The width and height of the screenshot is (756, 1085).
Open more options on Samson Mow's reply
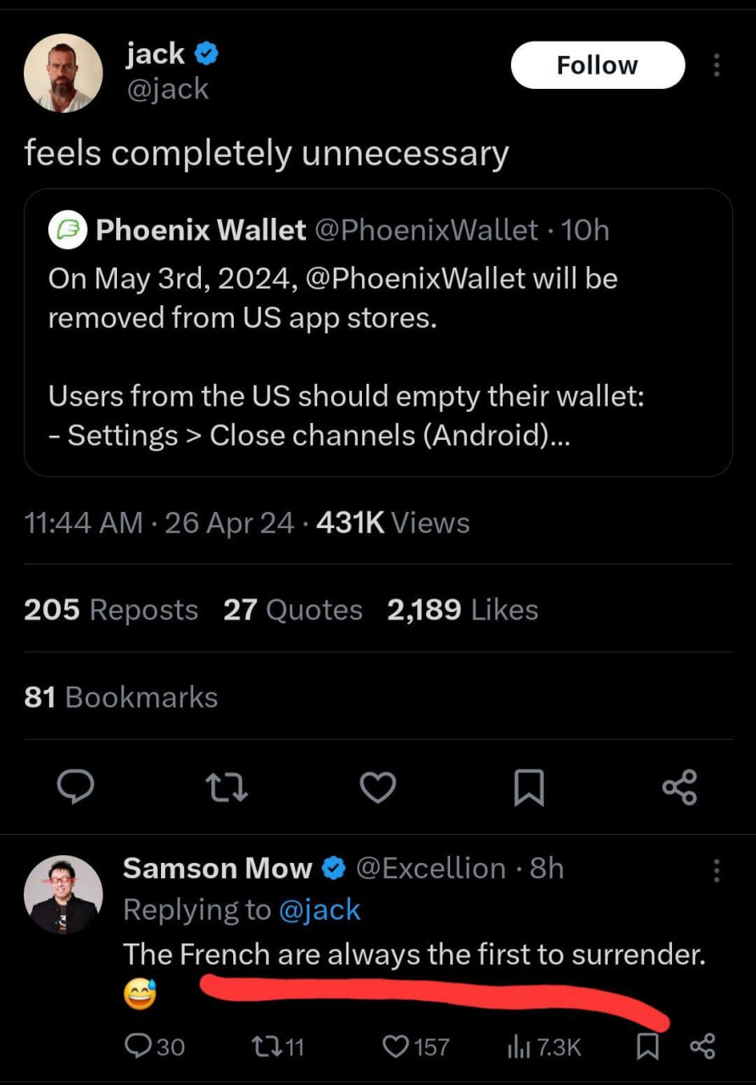(x=717, y=871)
